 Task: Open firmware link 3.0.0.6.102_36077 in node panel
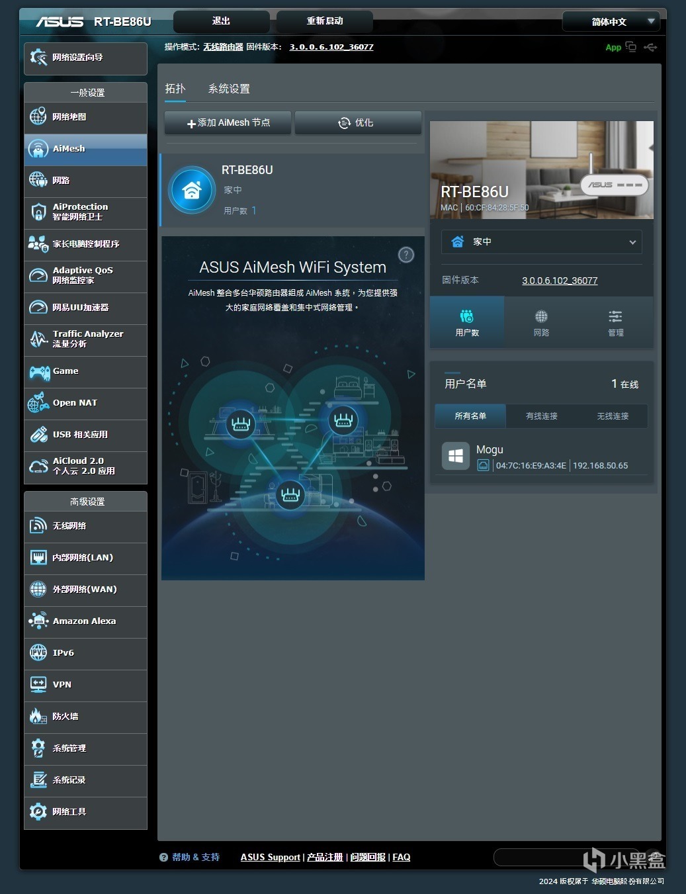[x=560, y=281]
